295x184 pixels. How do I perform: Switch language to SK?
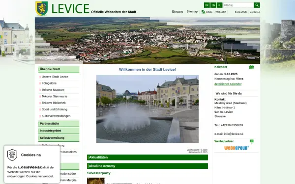[207, 5]
